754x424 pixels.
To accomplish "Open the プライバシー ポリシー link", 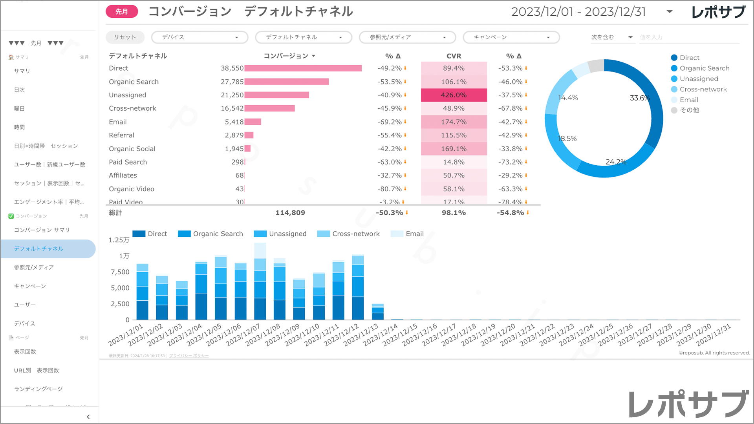I will (189, 356).
